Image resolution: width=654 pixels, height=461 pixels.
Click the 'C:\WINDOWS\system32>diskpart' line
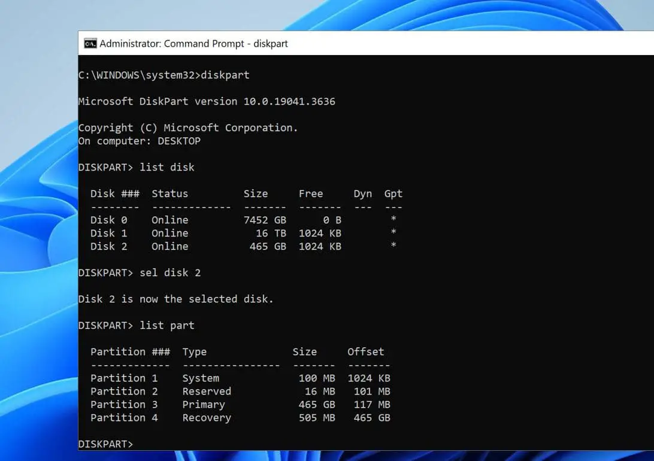coord(164,75)
